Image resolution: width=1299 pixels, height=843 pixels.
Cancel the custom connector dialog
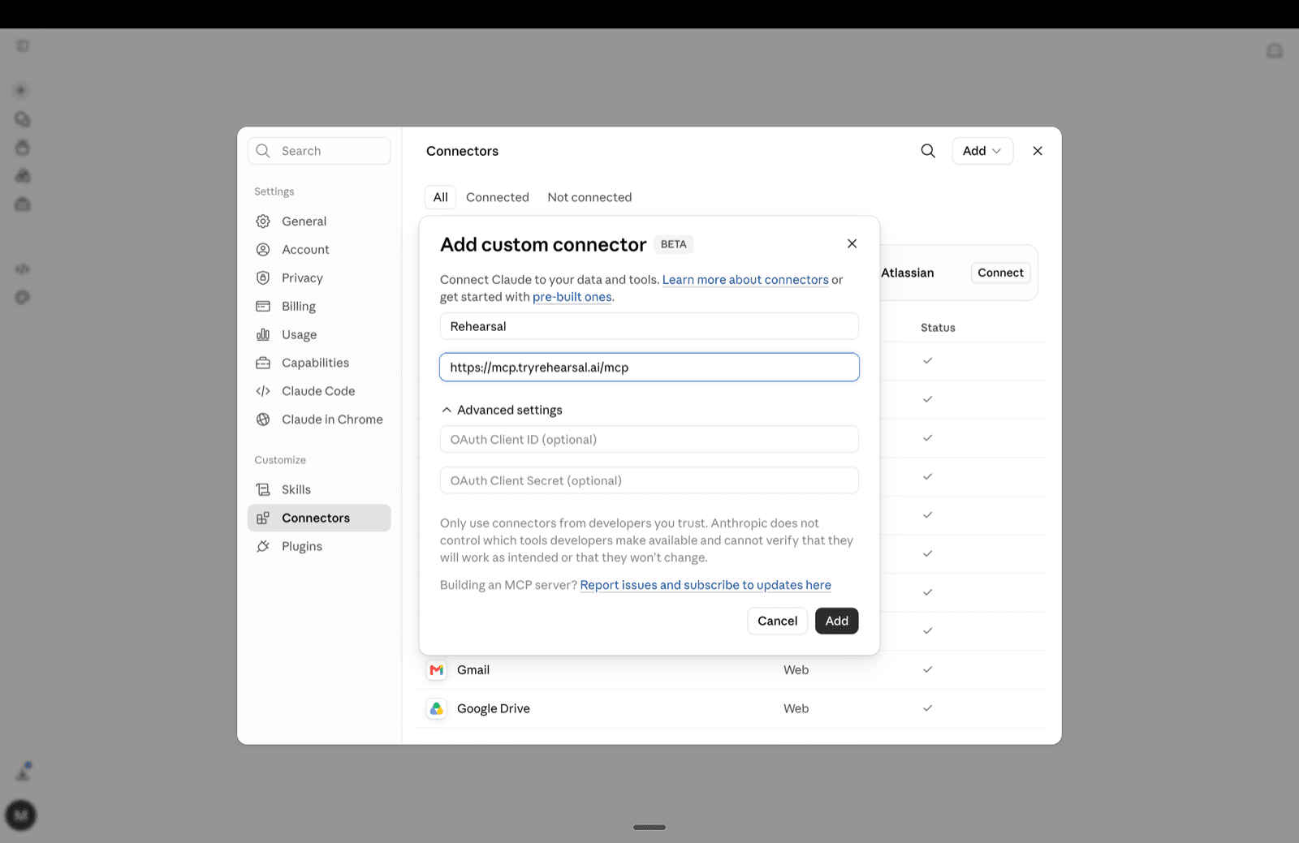778,621
